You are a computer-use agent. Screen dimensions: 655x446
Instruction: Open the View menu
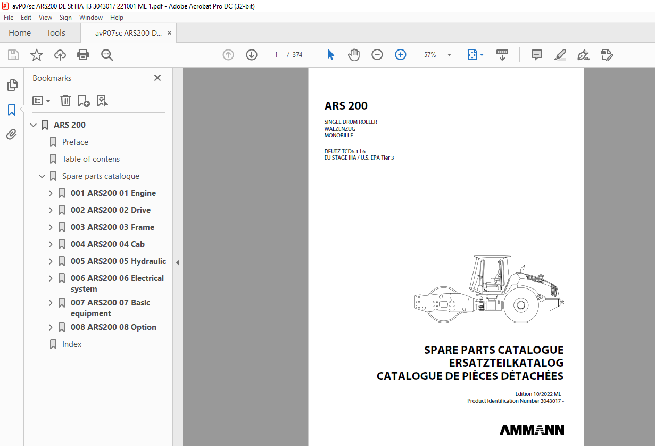tap(45, 18)
